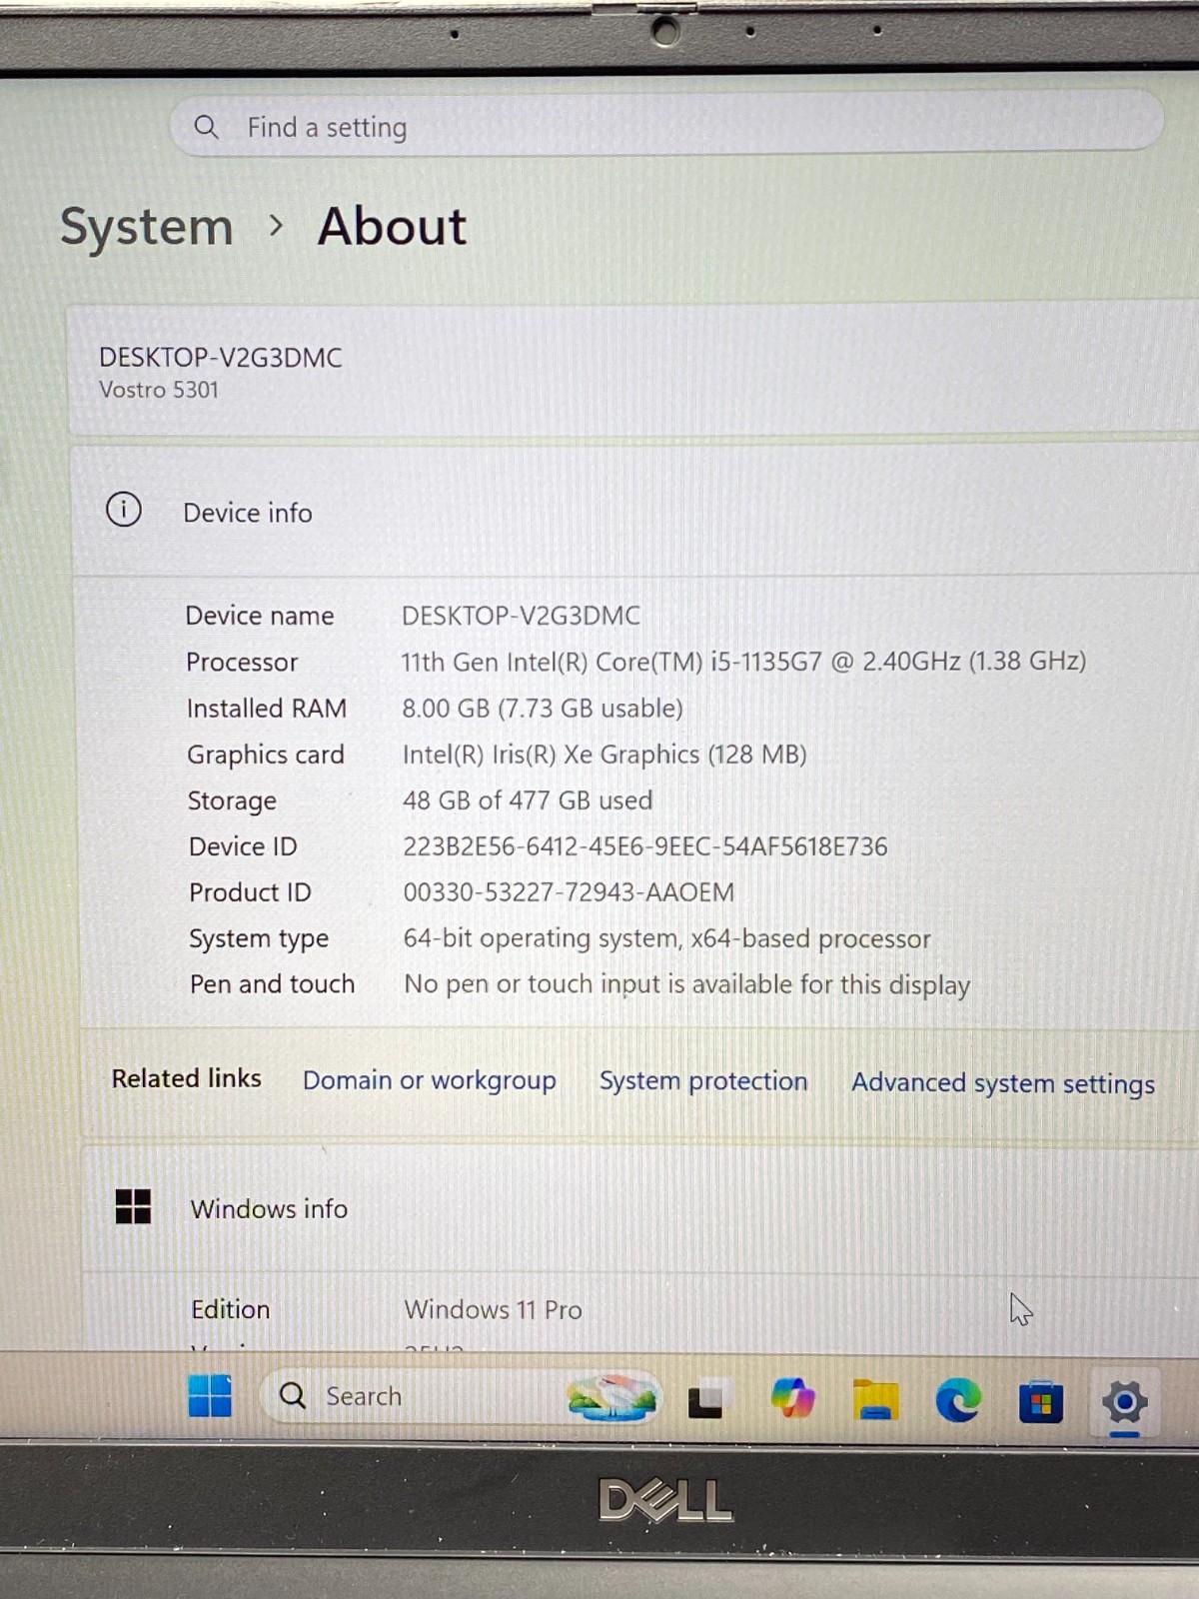Click the taskbar Search magnifier icon
The image size is (1199, 1599).
pos(293,1396)
